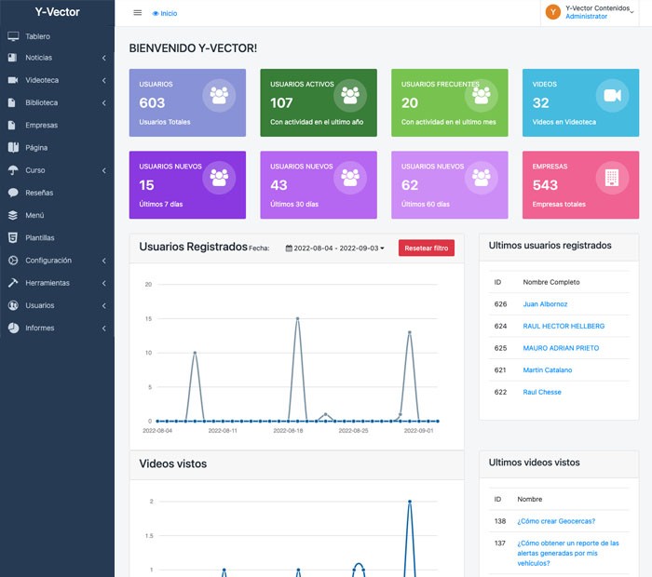
Task: Click the Inicio breadcrumb link
Action: 168,14
